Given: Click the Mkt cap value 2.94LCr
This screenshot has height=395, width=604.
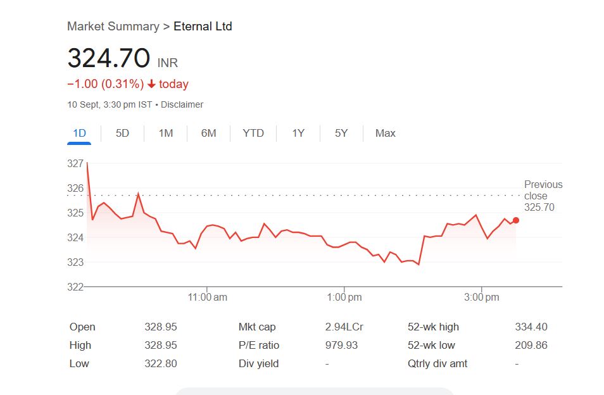Looking at the screenshot, I should (x=344, y=327).
